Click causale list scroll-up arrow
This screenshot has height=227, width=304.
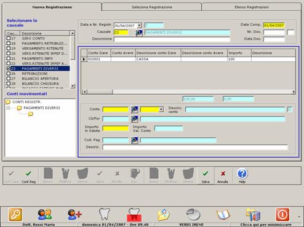click(x=73, y=33)
